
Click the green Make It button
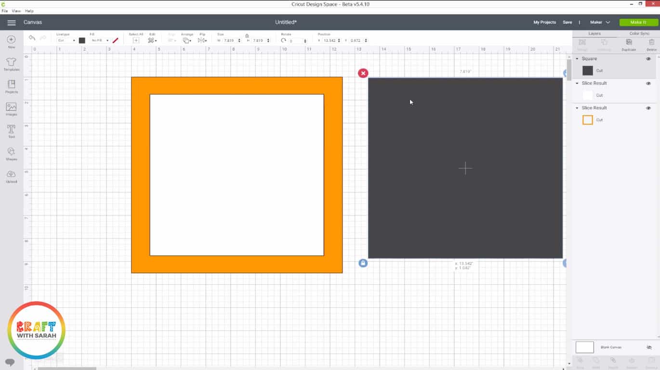tap(638, 22)
